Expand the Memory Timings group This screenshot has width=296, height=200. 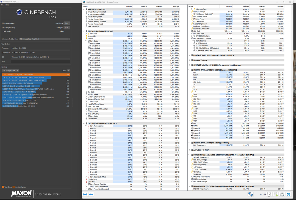click(190, 60)
